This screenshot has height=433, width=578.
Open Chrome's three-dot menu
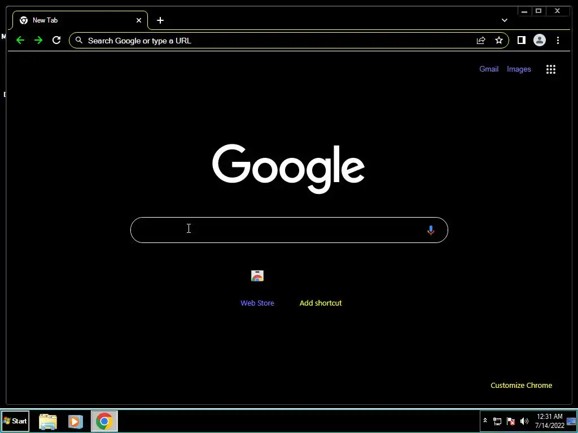click(558, 40)
